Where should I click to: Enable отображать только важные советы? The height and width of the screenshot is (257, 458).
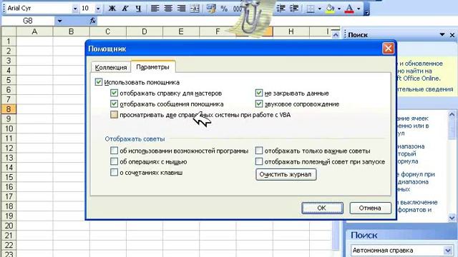coord(259,151)
